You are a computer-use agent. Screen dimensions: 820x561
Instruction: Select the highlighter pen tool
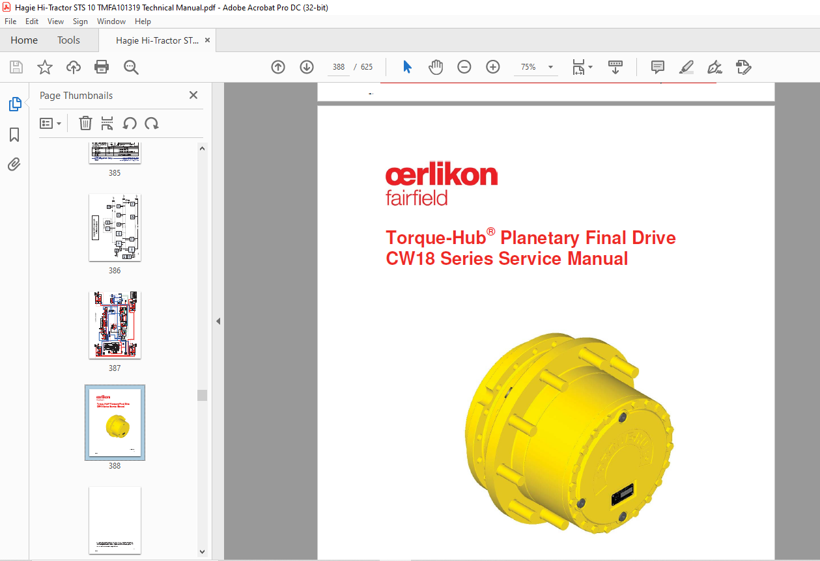click(686, 67)
